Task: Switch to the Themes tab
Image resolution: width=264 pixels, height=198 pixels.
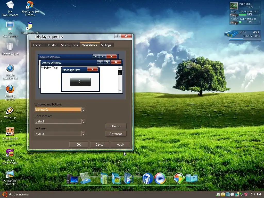Action: (x=38, y=45)
